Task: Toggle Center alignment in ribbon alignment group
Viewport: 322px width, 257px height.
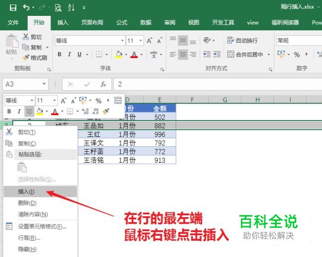Action: (183, 54)
